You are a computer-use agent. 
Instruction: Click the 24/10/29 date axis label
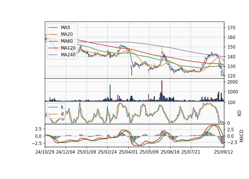tap(45, 152)
